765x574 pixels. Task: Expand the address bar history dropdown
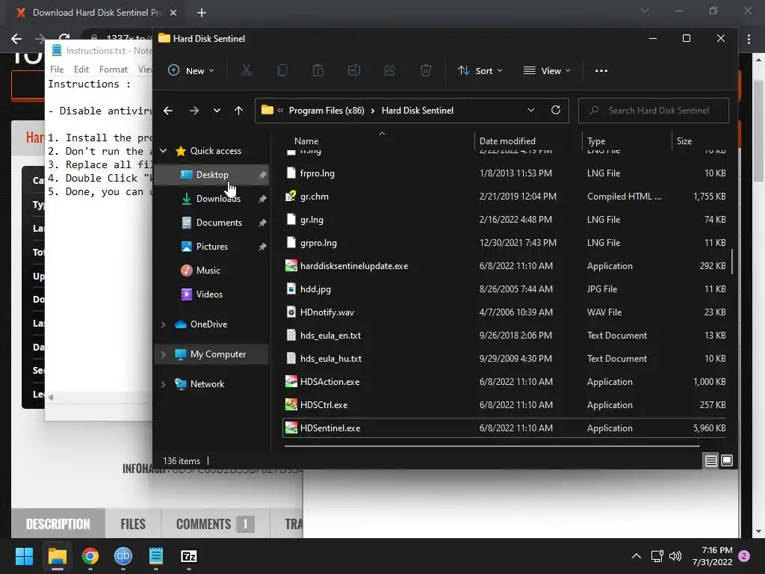point(531,111)
